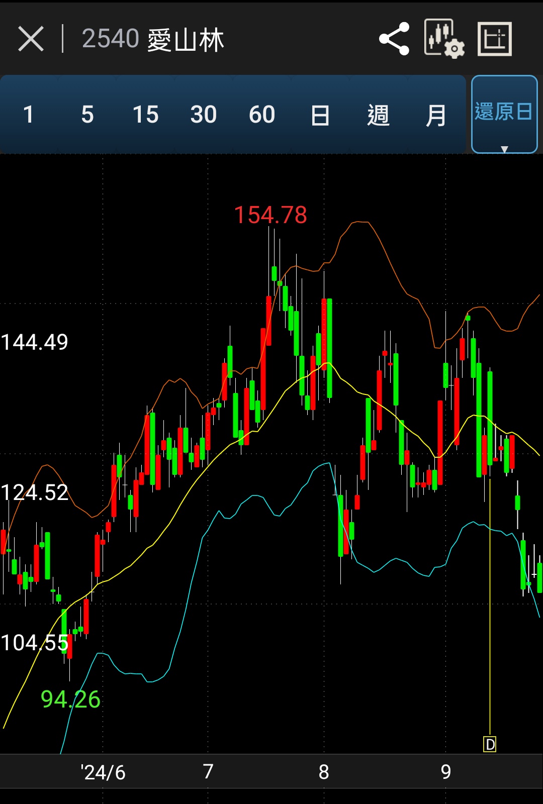Tap the stock title 2540 愛山林

(x=153, y=39)
